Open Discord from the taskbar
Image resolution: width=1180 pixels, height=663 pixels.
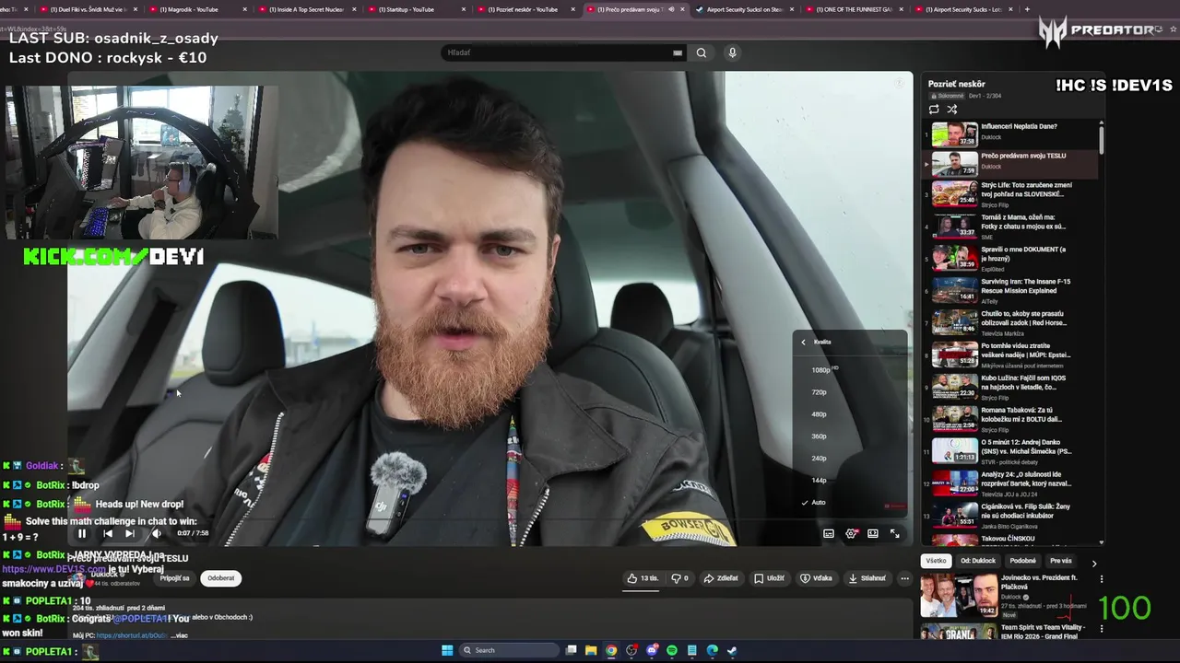[652, 650]
